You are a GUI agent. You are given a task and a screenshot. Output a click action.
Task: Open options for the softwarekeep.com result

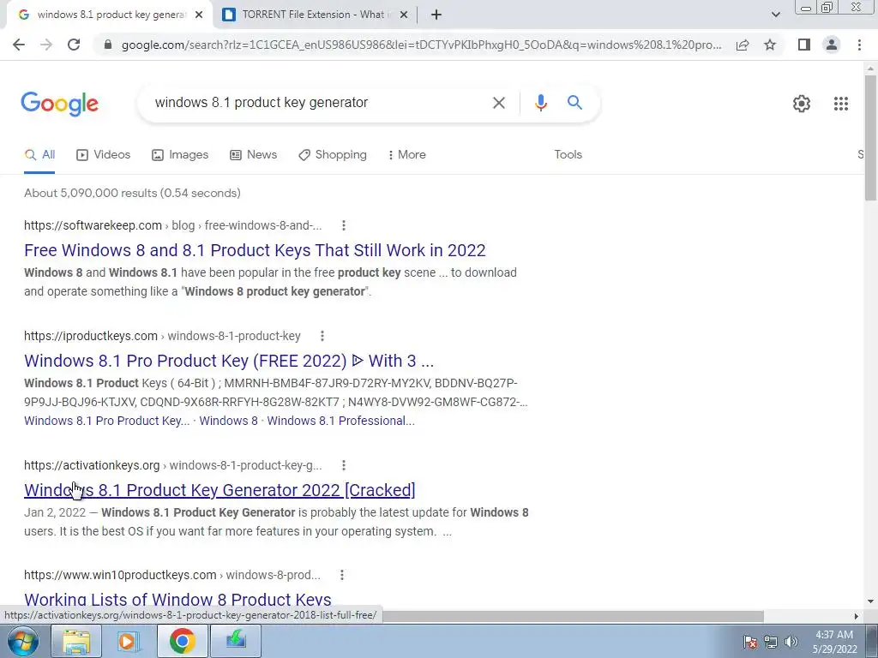343,225
